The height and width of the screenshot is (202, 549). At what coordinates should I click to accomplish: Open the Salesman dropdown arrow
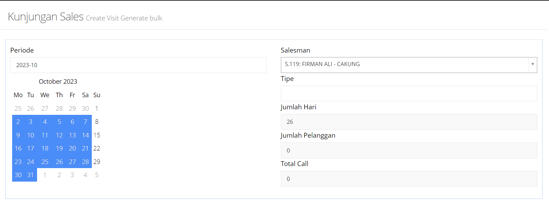(532, 65)
